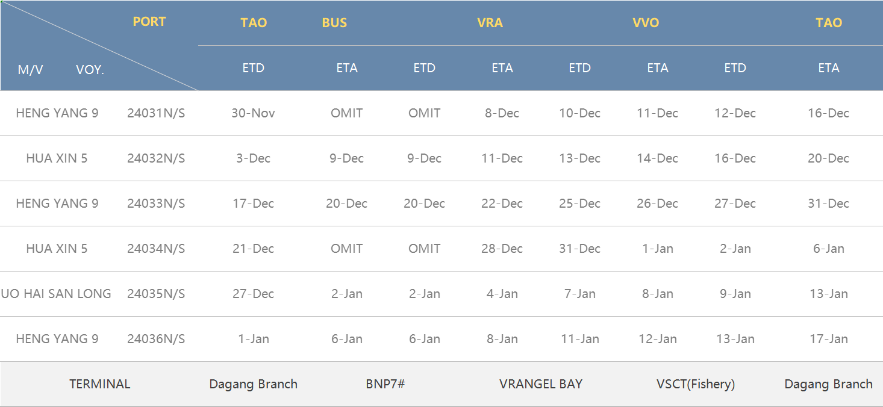Select the VRA port column header

[x=490, y=23]
